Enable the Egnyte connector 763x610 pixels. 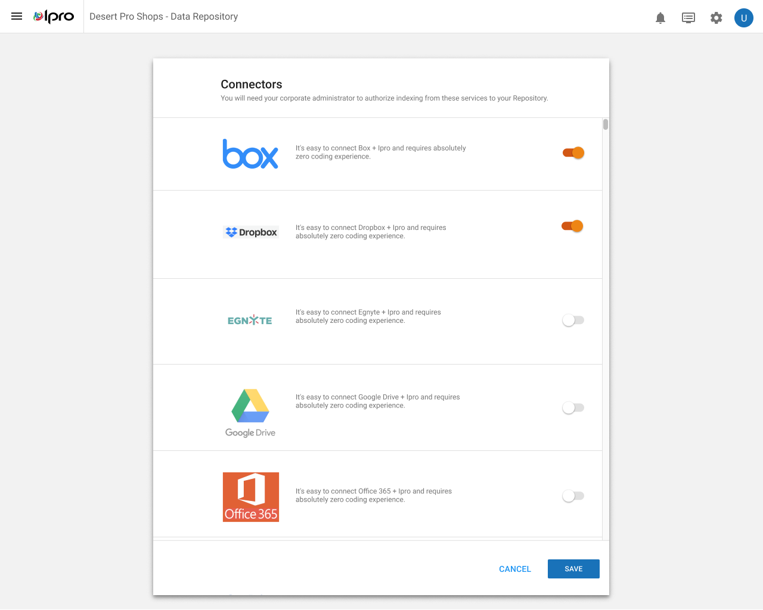pyautogui.click(x=573, y=320)
